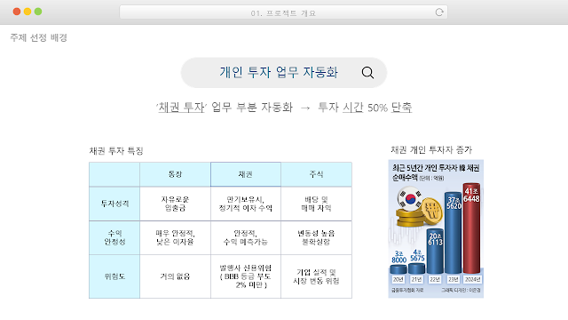Click the green maximize window dot
Image resolution: width=568 pixels, height=320 pixels.
[x=38, y=12]
